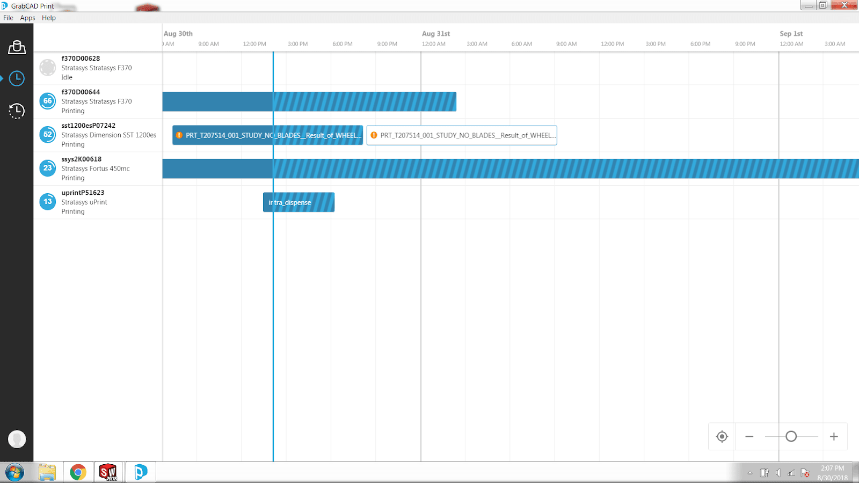859x483 pixels.
Task: Click the jump-to-current-time target icon
Action: pos(722,436)
